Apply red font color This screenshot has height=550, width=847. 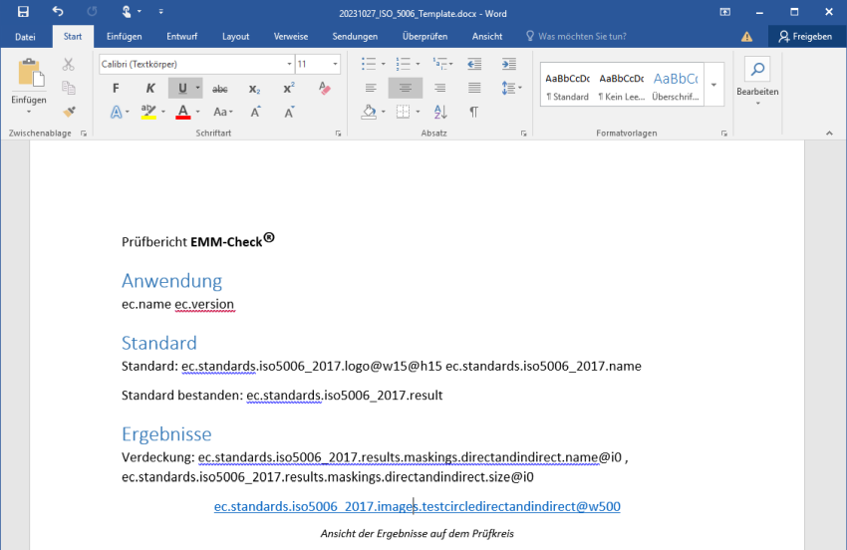pos(183,112)
